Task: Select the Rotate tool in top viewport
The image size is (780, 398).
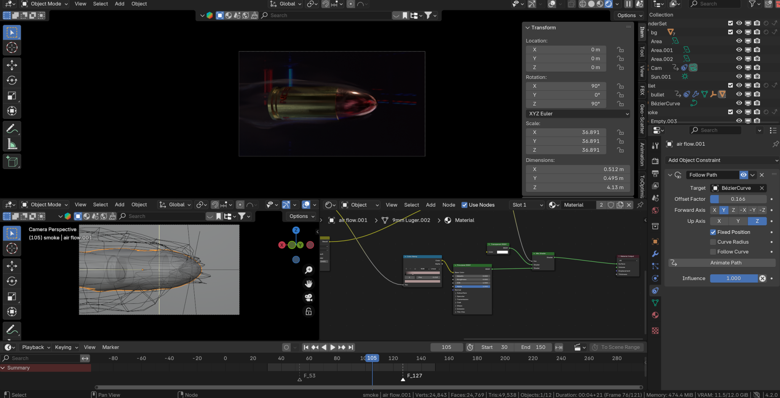Action: pyautogui.click(x=12, y=80)
